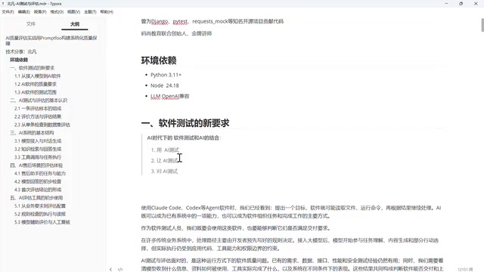The image size is (484, 272).
Task: Go to outline item 一、软件测试的新要求
Action: tap(32, 68)
